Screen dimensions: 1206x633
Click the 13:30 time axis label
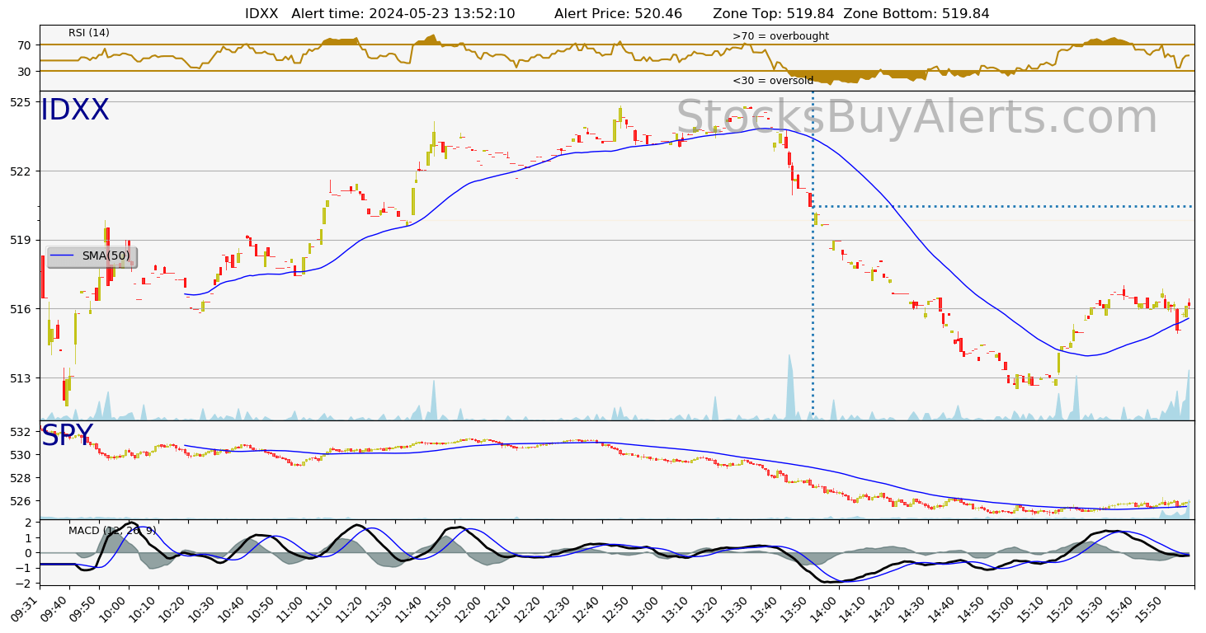tap(737, 611)
